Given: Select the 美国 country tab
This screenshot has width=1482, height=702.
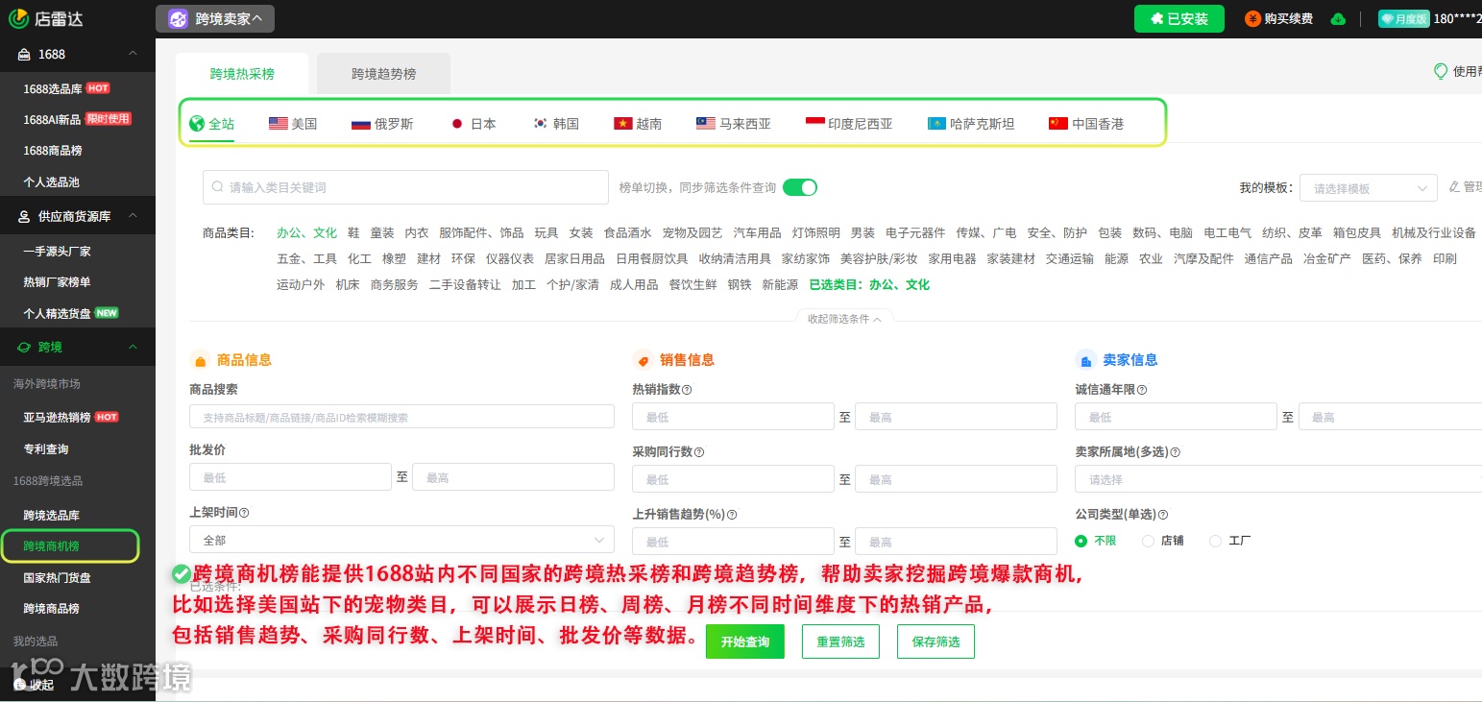Looking at the screenshot, I should click(293, 124).
